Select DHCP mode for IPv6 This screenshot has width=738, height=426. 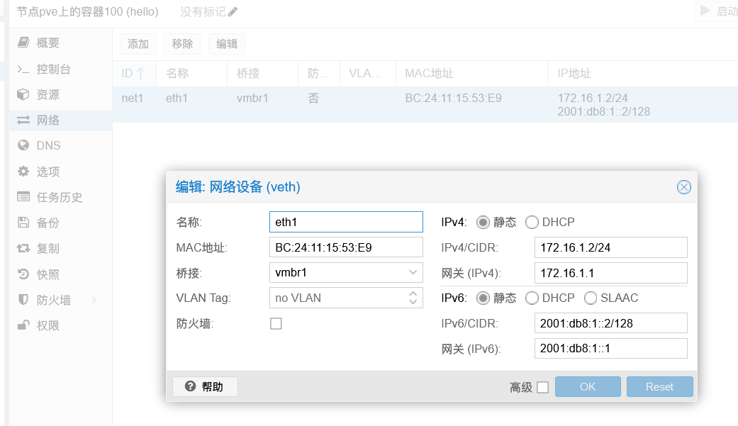(x=532, y=298)
